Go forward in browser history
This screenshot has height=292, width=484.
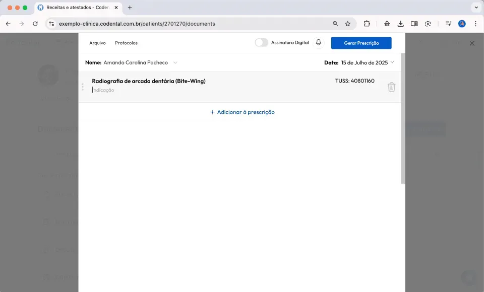[21, 24]
